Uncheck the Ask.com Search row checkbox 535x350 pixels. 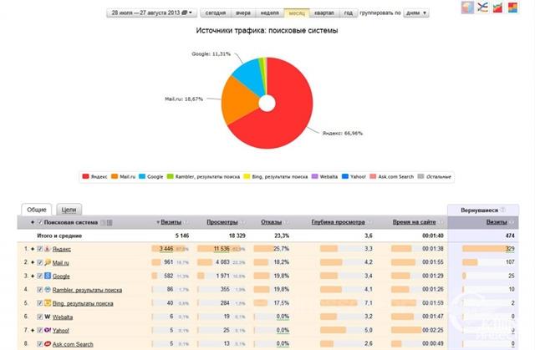(39, 344)
